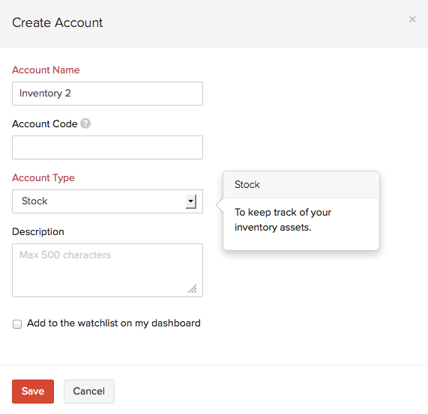Click the Description label
Screen dimensions: 428x414
38,231
